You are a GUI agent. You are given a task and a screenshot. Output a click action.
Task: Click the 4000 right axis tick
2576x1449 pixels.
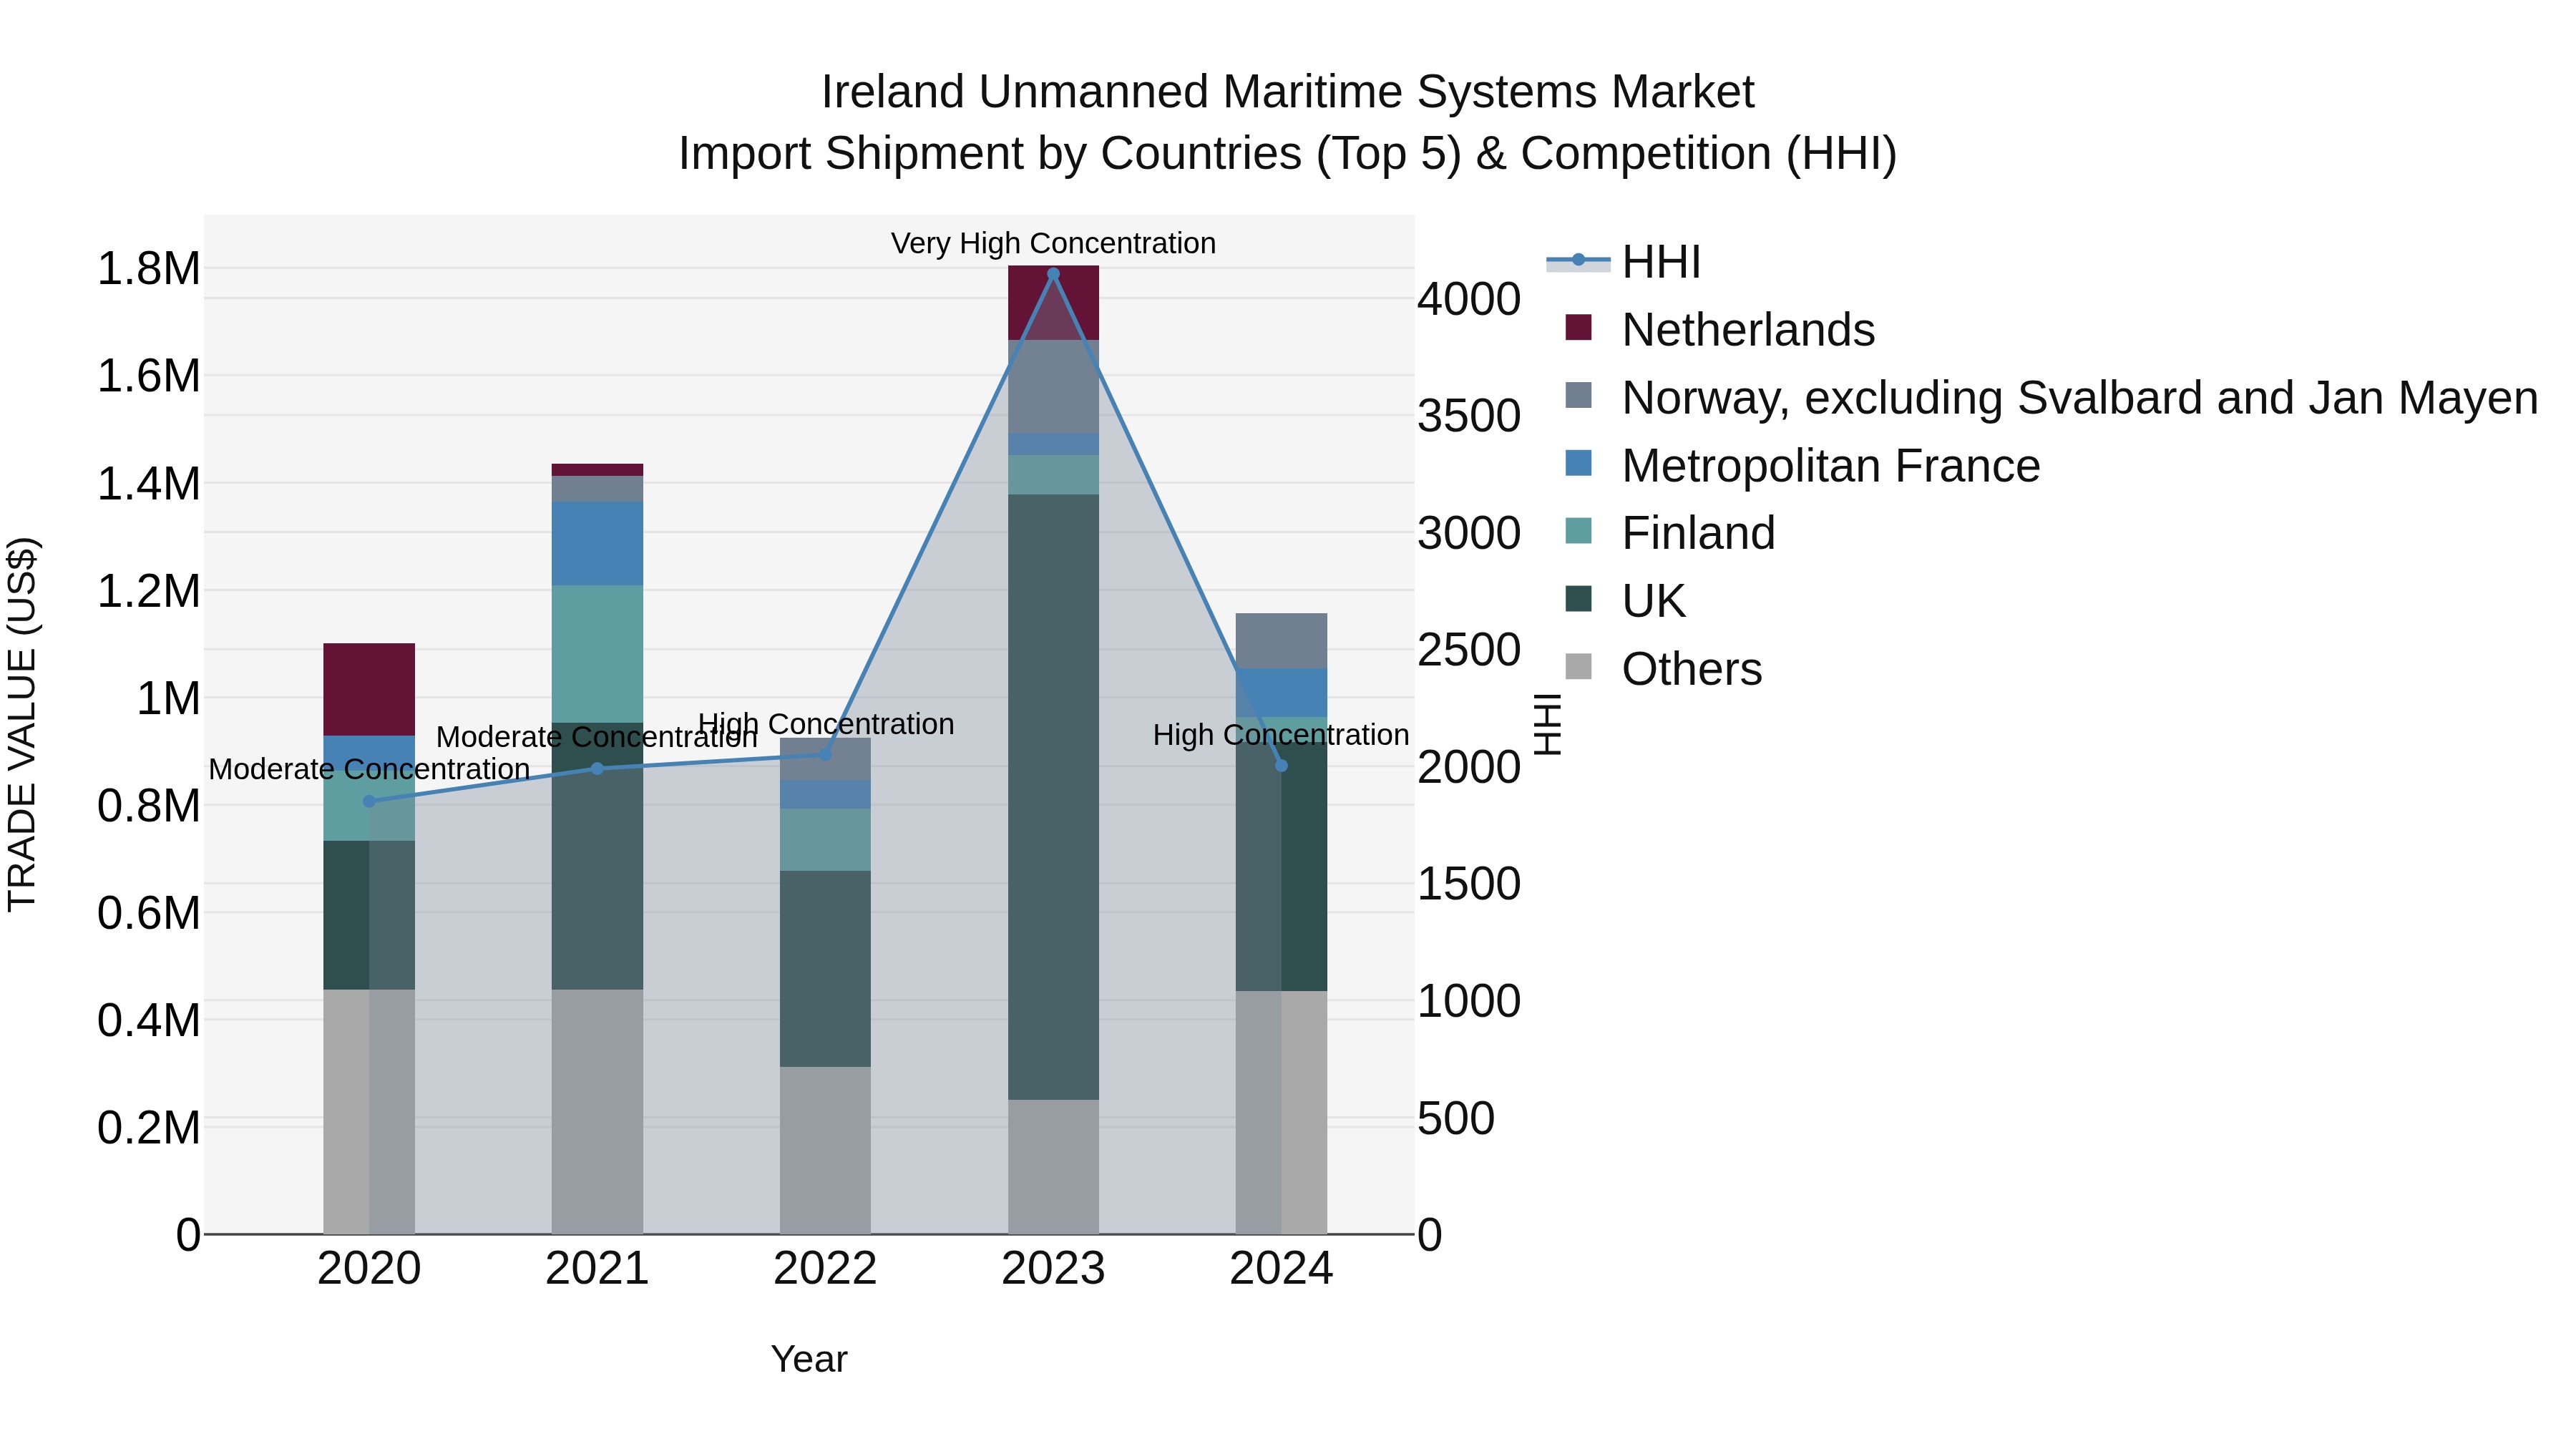1469,299
